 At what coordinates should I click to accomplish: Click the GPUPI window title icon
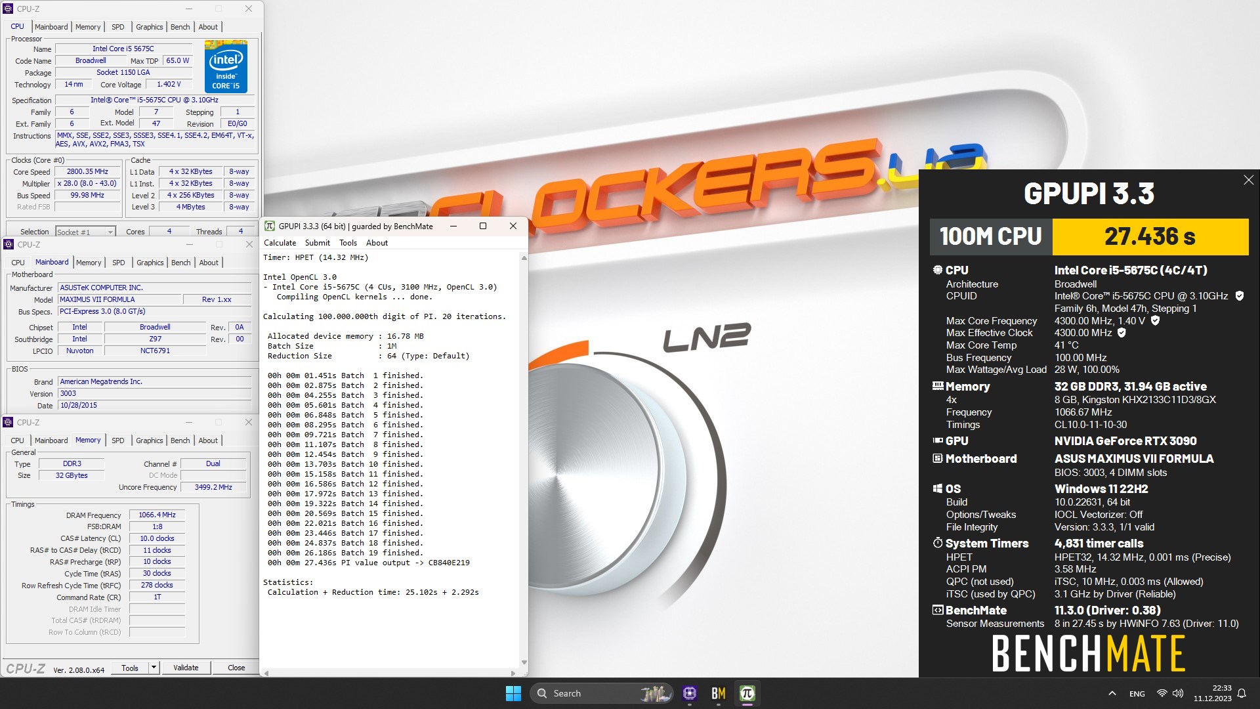(269, 226)
